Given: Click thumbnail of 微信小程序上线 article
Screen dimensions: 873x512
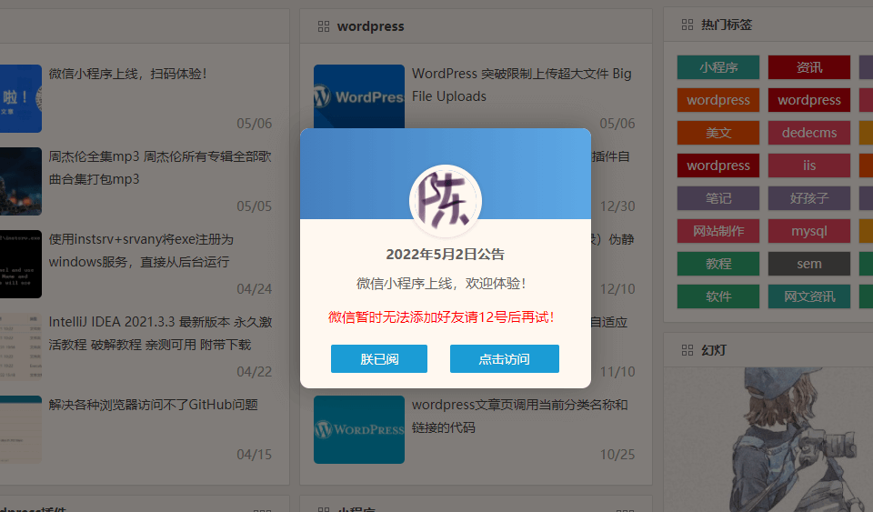Looking at the screenshot, I should [x=21, y=98].
